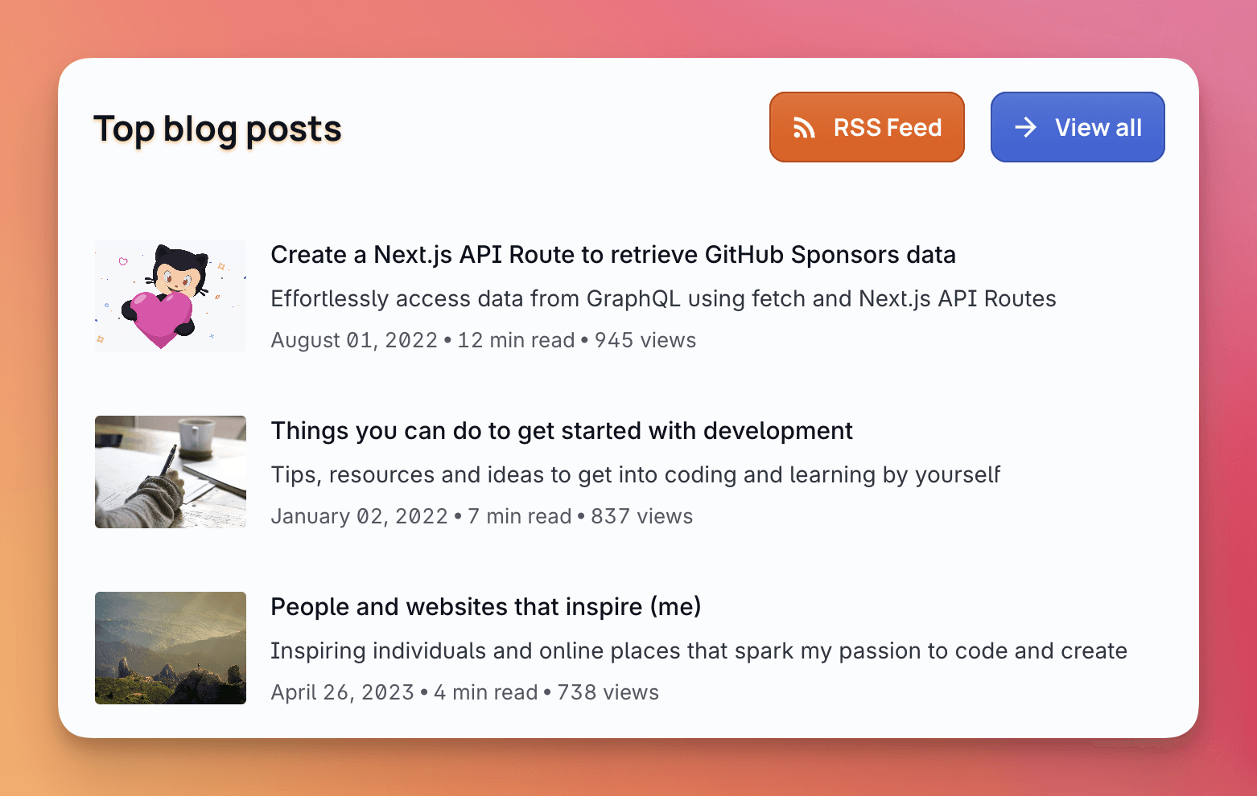Select the August 01, 2022 date text

[354, 339]
